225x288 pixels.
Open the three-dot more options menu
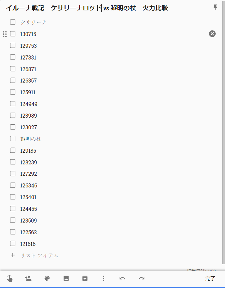(104, 278)
